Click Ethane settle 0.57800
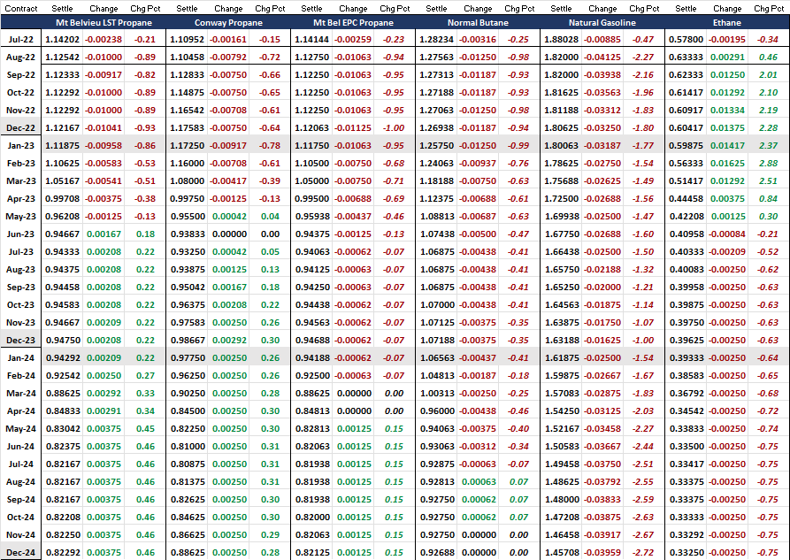Viewport: 790px width, 560px height. coord(686,39)
